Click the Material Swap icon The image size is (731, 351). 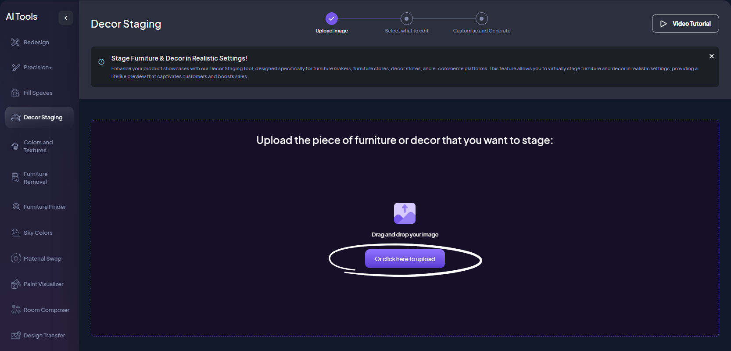coord(16,258)
